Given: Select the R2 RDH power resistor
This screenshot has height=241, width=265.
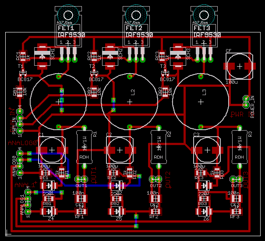Looking at the screenshot, I should pos(159,147).
